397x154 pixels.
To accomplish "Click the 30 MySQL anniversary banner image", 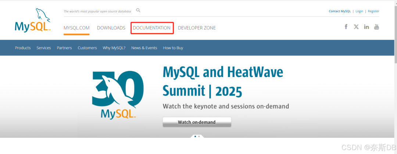I will (x=118, y=95).
